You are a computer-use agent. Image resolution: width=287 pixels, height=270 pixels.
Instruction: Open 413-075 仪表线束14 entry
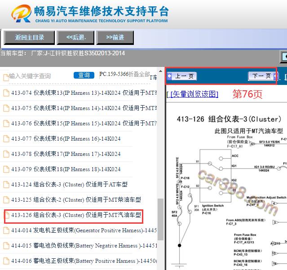point(84,108)
